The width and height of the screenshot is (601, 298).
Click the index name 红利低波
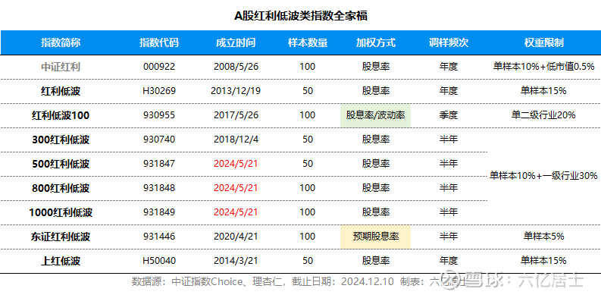[x=61, y=91]
